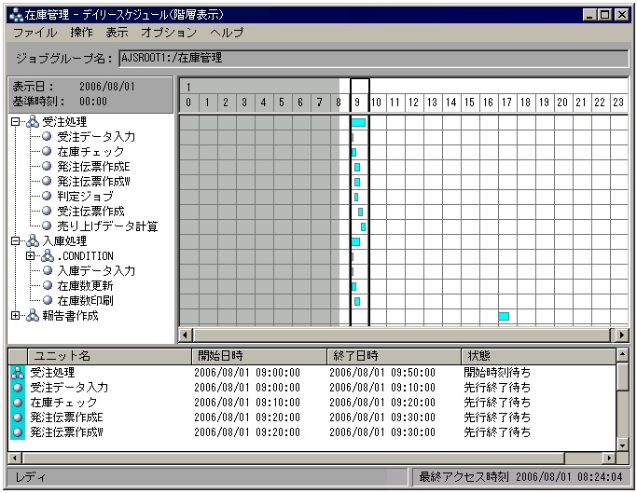637x493 pixels.
Task: Select 受注データ入力 in the tree
Action: click(x=96, y=136)
